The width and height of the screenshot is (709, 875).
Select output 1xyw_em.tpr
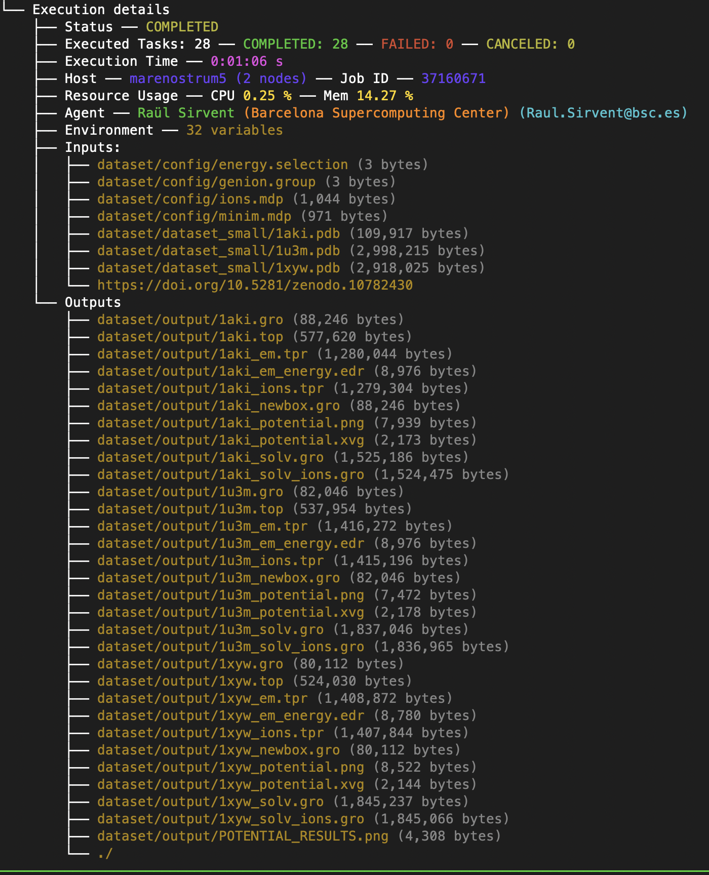202,698
